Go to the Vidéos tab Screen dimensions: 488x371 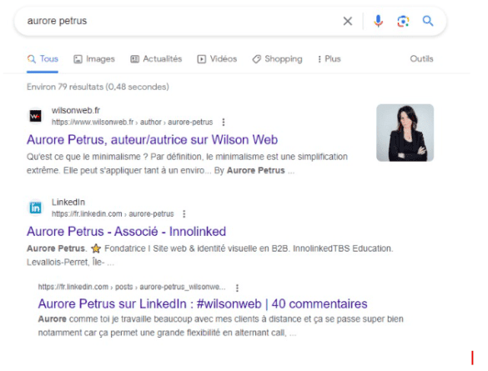(x=217, y=59)
